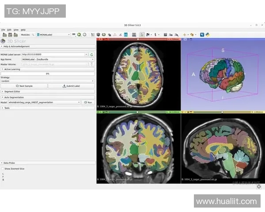The height and width of the screenshot is (212, 265).
Task: Collapse the Active Learning section
Action: tap(48, 69)
